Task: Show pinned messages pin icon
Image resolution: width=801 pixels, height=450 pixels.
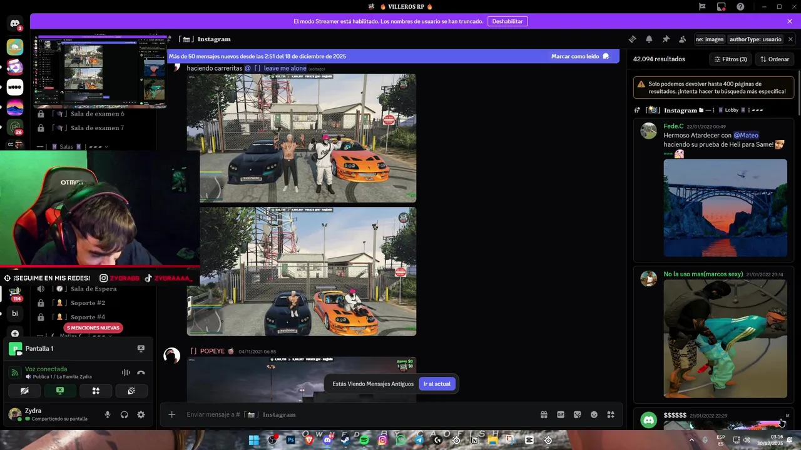Action: (666, 39)
